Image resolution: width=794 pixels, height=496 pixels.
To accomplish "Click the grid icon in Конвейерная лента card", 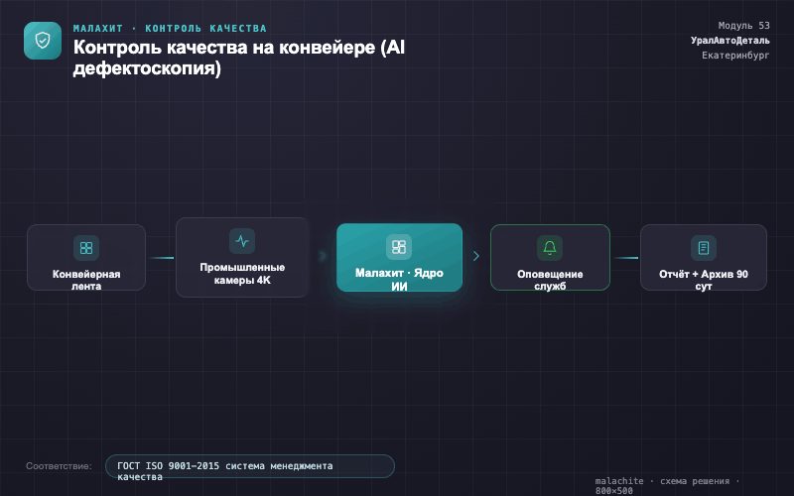I will click(86, 247).
